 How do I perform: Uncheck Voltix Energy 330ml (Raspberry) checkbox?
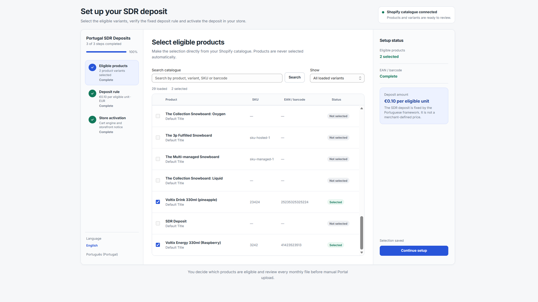coord(158,245)
